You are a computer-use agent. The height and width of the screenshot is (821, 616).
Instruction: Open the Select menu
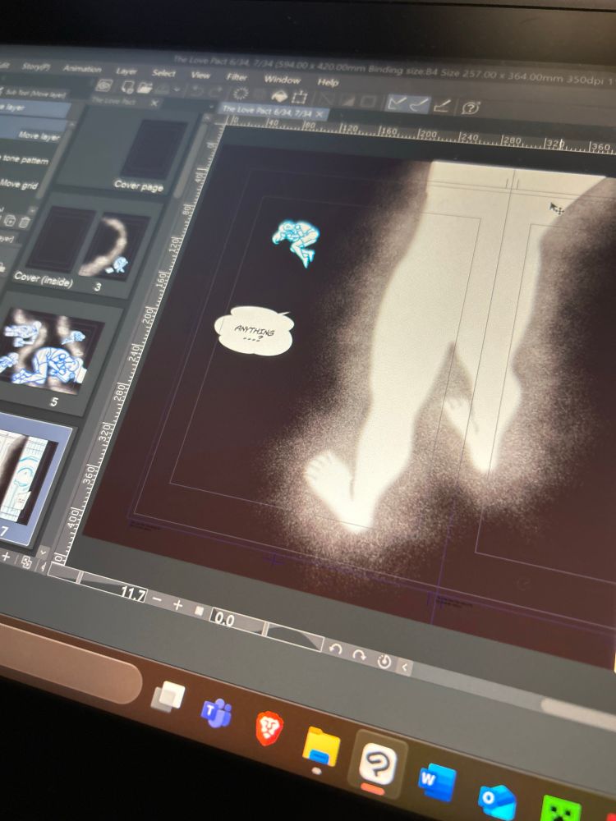(163, 73)
